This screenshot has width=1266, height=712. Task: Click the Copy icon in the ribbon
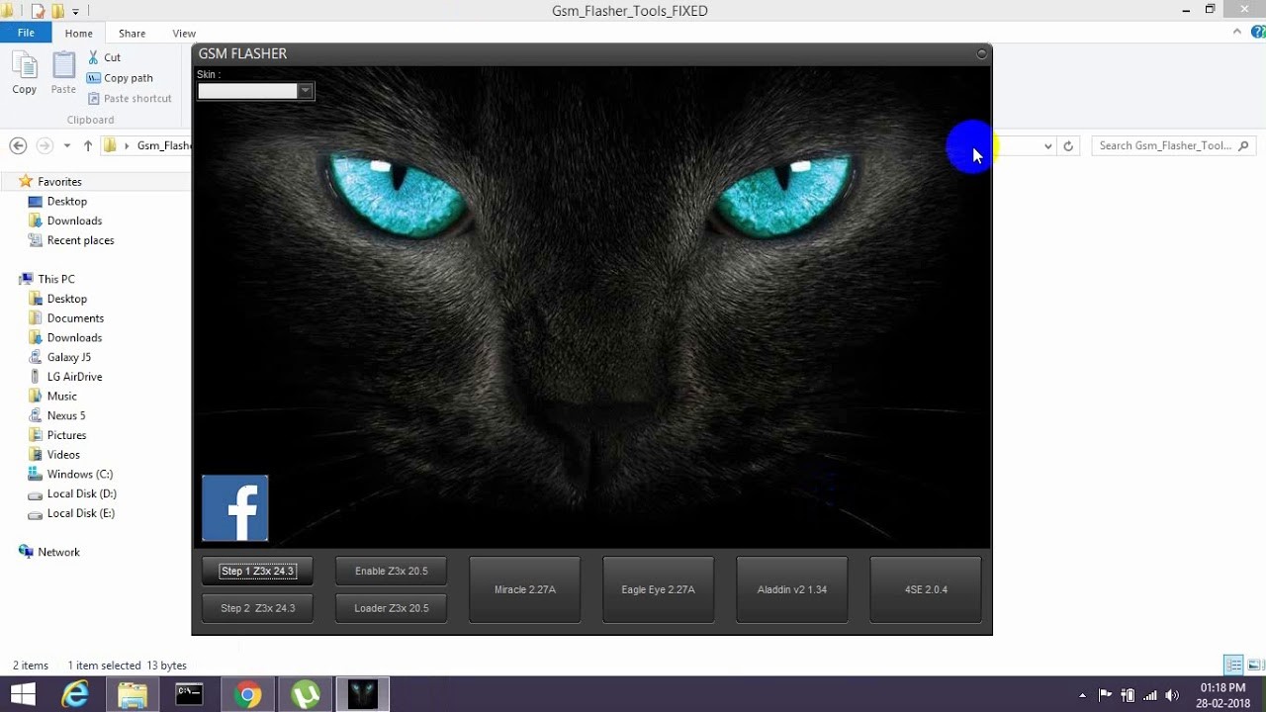pyautogui.click(x=24, y=71)
